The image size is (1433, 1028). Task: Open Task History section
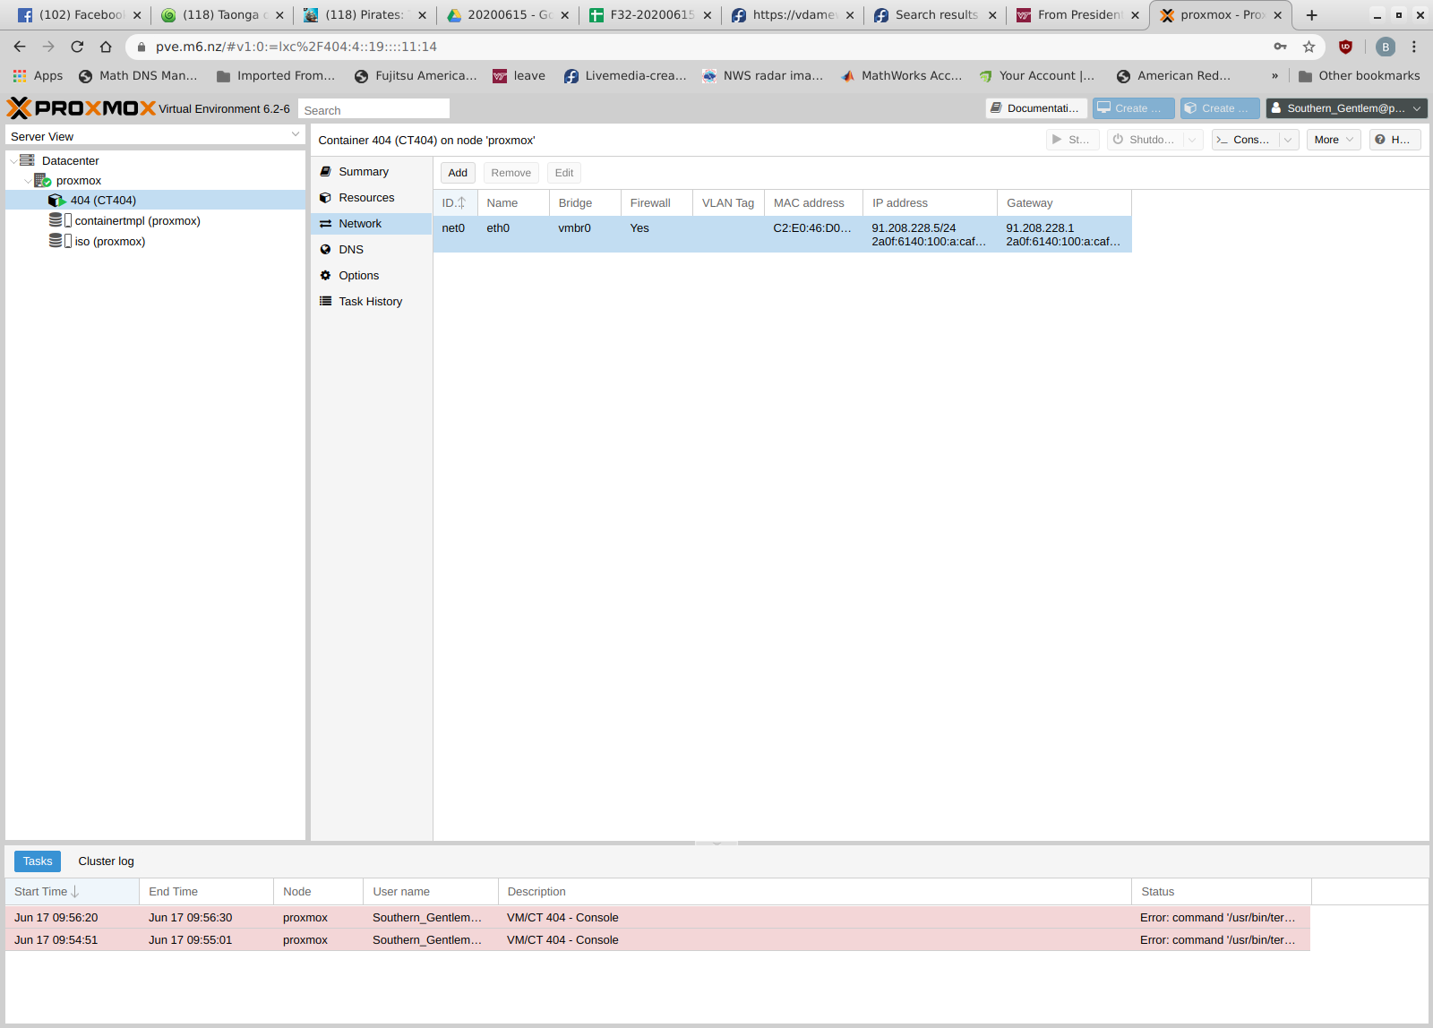370,301
